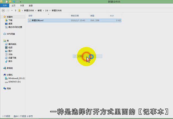Open 暴风转码 library
Viewport: 173px width, 119px height.
point(12,44)
